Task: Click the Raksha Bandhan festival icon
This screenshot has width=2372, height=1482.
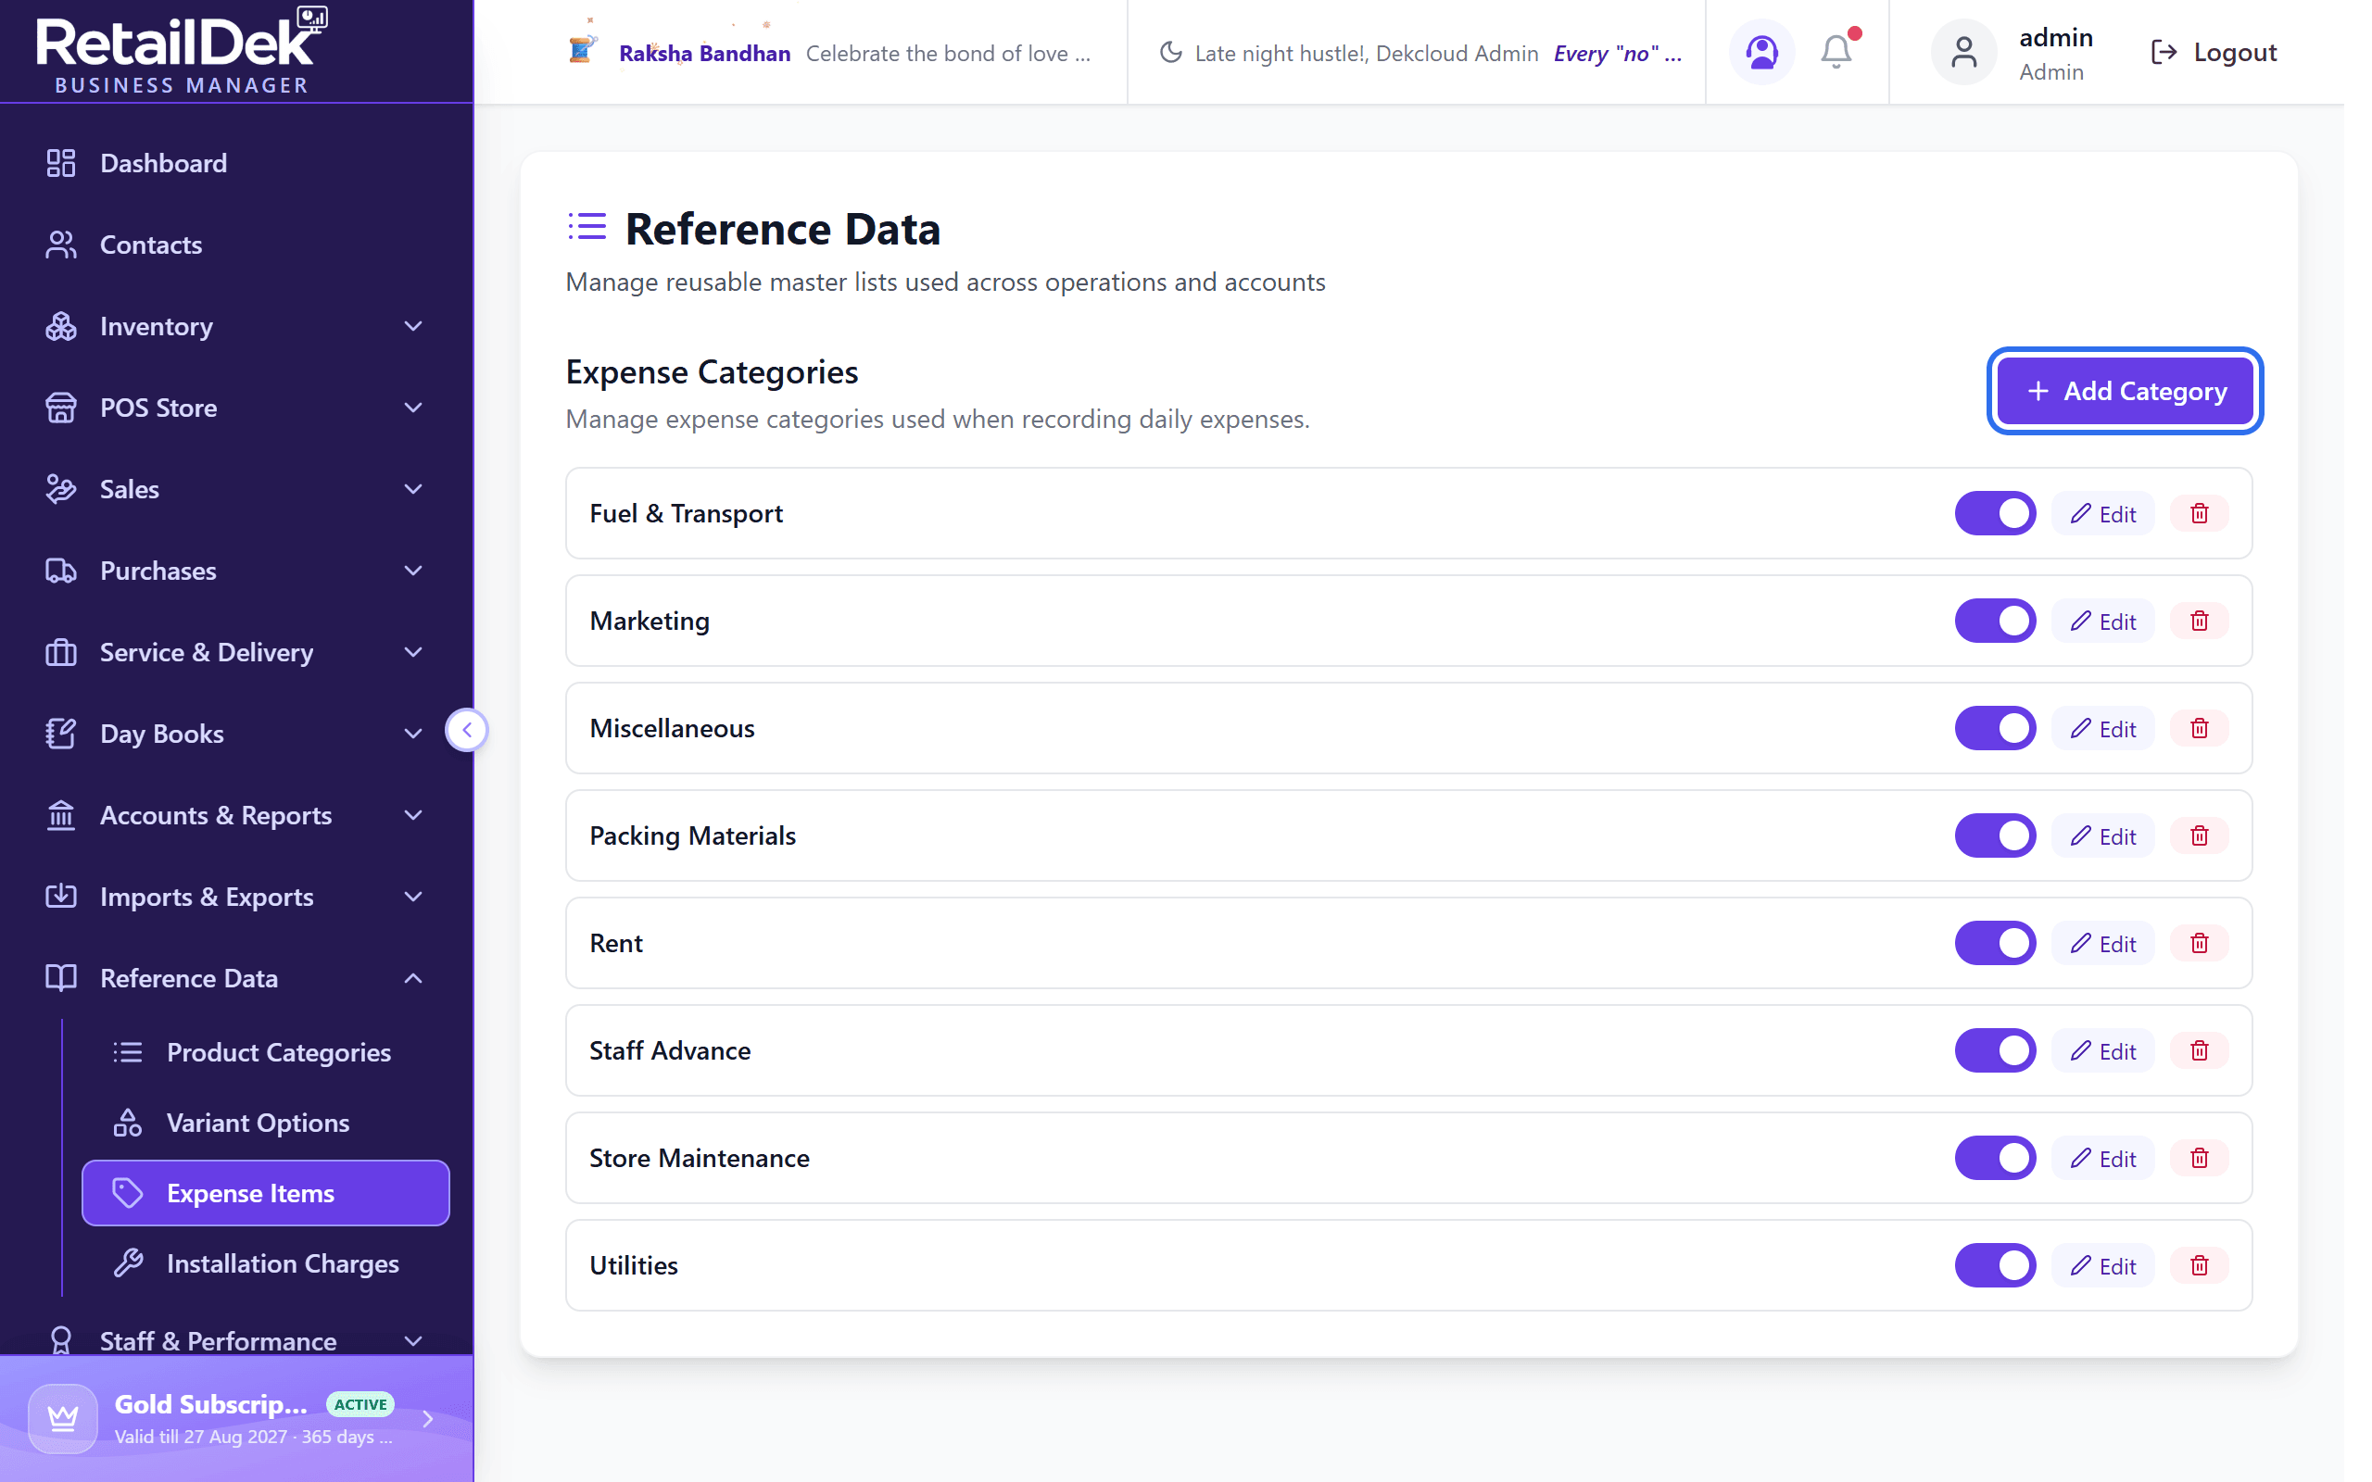Action: click(x=582, y=49)
